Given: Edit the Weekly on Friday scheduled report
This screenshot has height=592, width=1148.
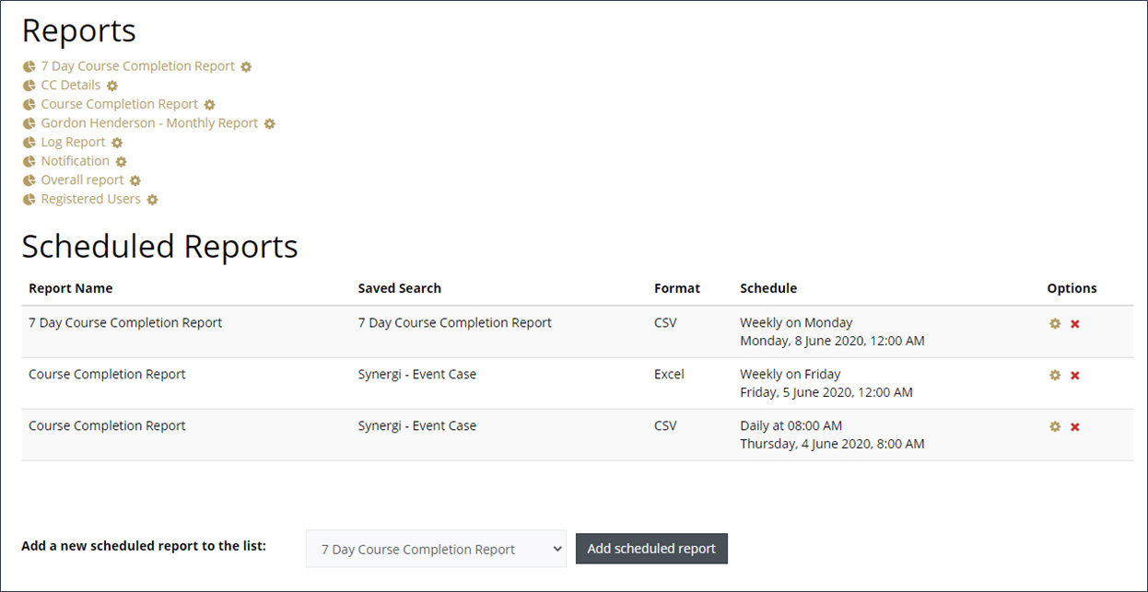Looking at the screenshot, I should [x=1055, y=376].
